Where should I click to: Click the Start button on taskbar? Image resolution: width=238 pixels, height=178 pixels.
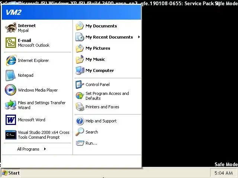point(11,173)
